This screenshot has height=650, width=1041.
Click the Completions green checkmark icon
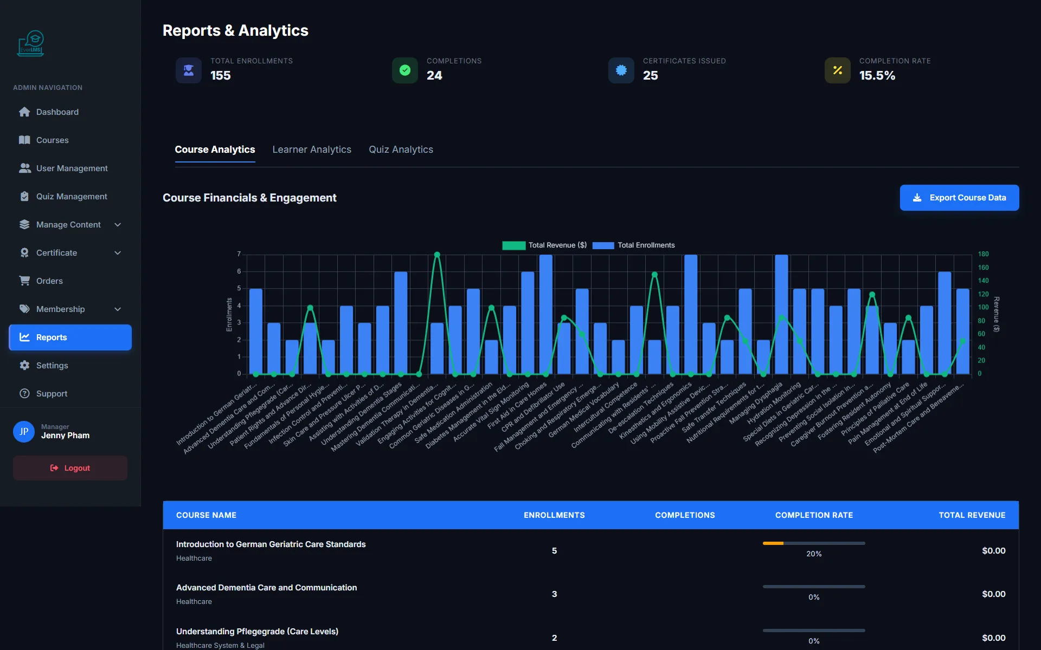pyautogui.click(x=405, y=70)
